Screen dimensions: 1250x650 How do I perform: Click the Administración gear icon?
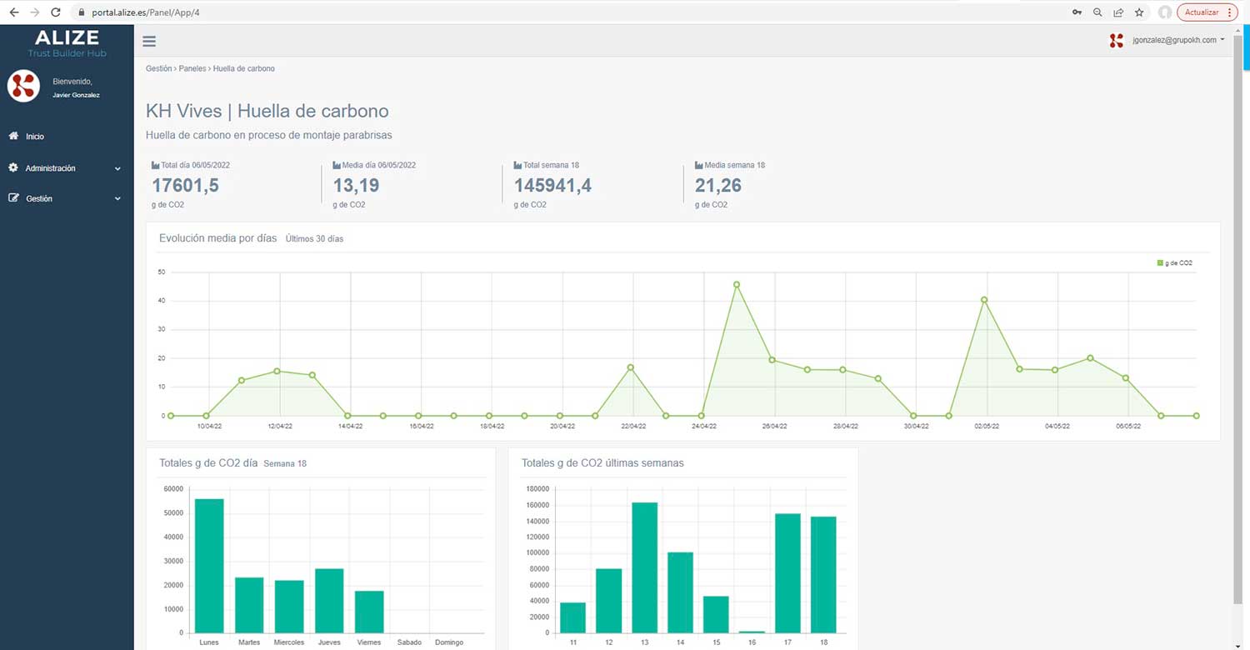coord(13,167)
